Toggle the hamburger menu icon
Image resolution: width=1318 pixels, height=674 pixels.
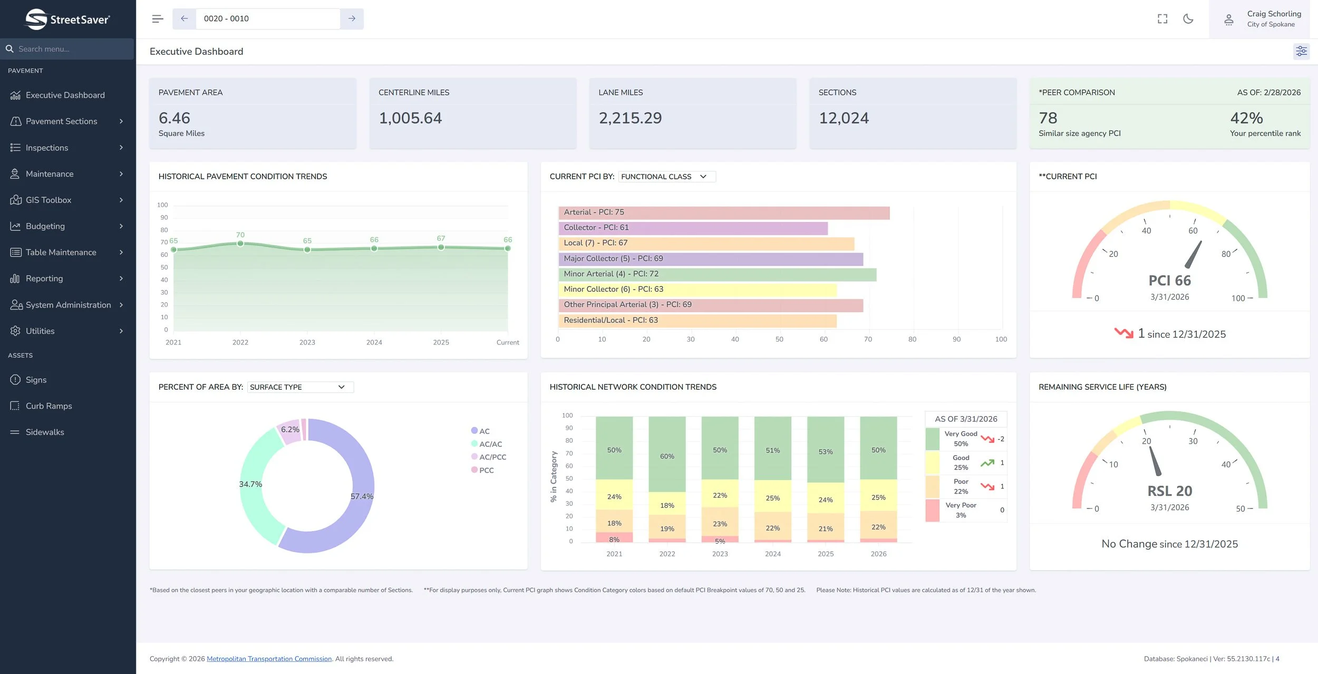(157, 19)
